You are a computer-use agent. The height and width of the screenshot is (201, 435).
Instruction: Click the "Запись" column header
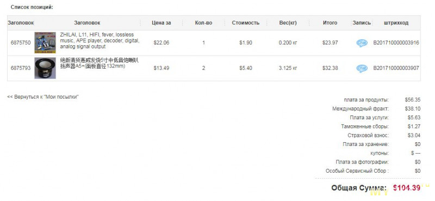pos(362,23)
